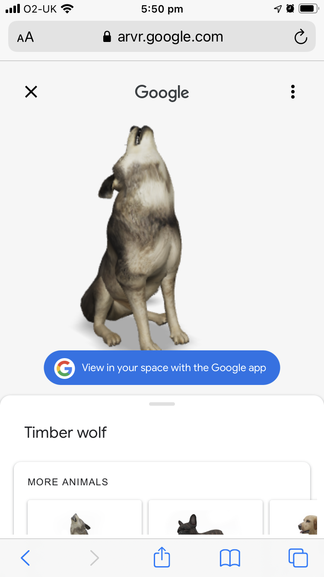Close the 3D viewer with the X icon

point(31,92)
